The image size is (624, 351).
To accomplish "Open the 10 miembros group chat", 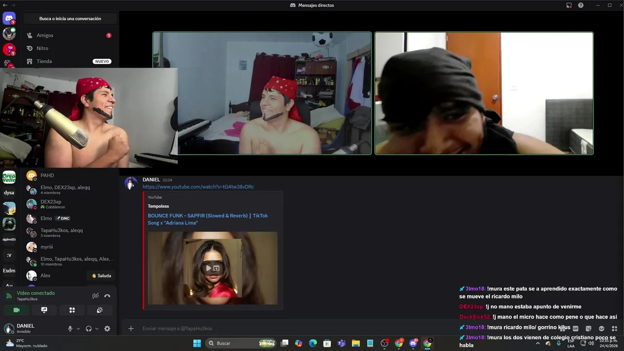I will (x=70, y=261).
